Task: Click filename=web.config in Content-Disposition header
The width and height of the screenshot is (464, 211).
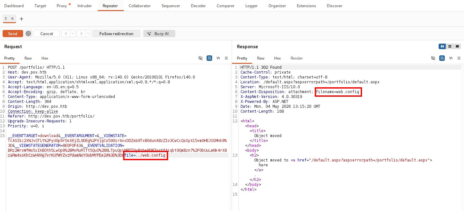Action: point(338,92)
